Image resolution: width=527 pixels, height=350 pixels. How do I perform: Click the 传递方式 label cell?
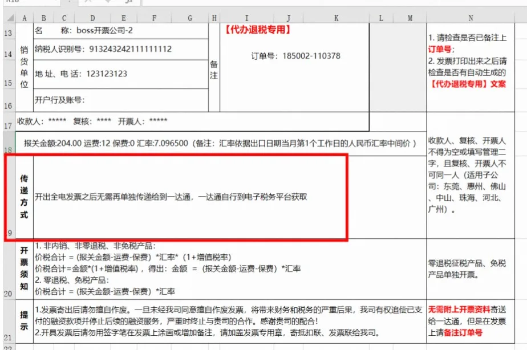(24, 197)
